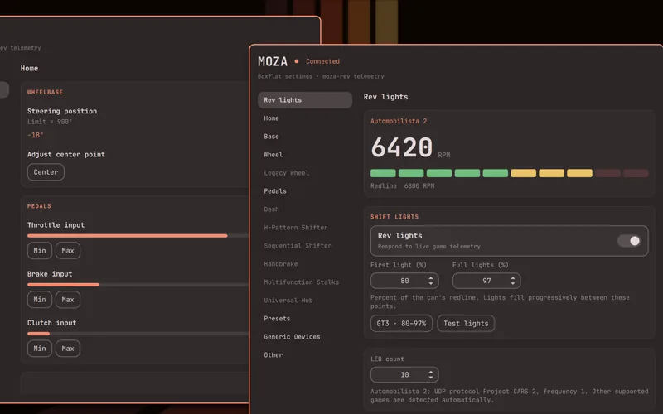663x414 pixels.
Task: Select the Dash sidebar entry
Action: 271,209
